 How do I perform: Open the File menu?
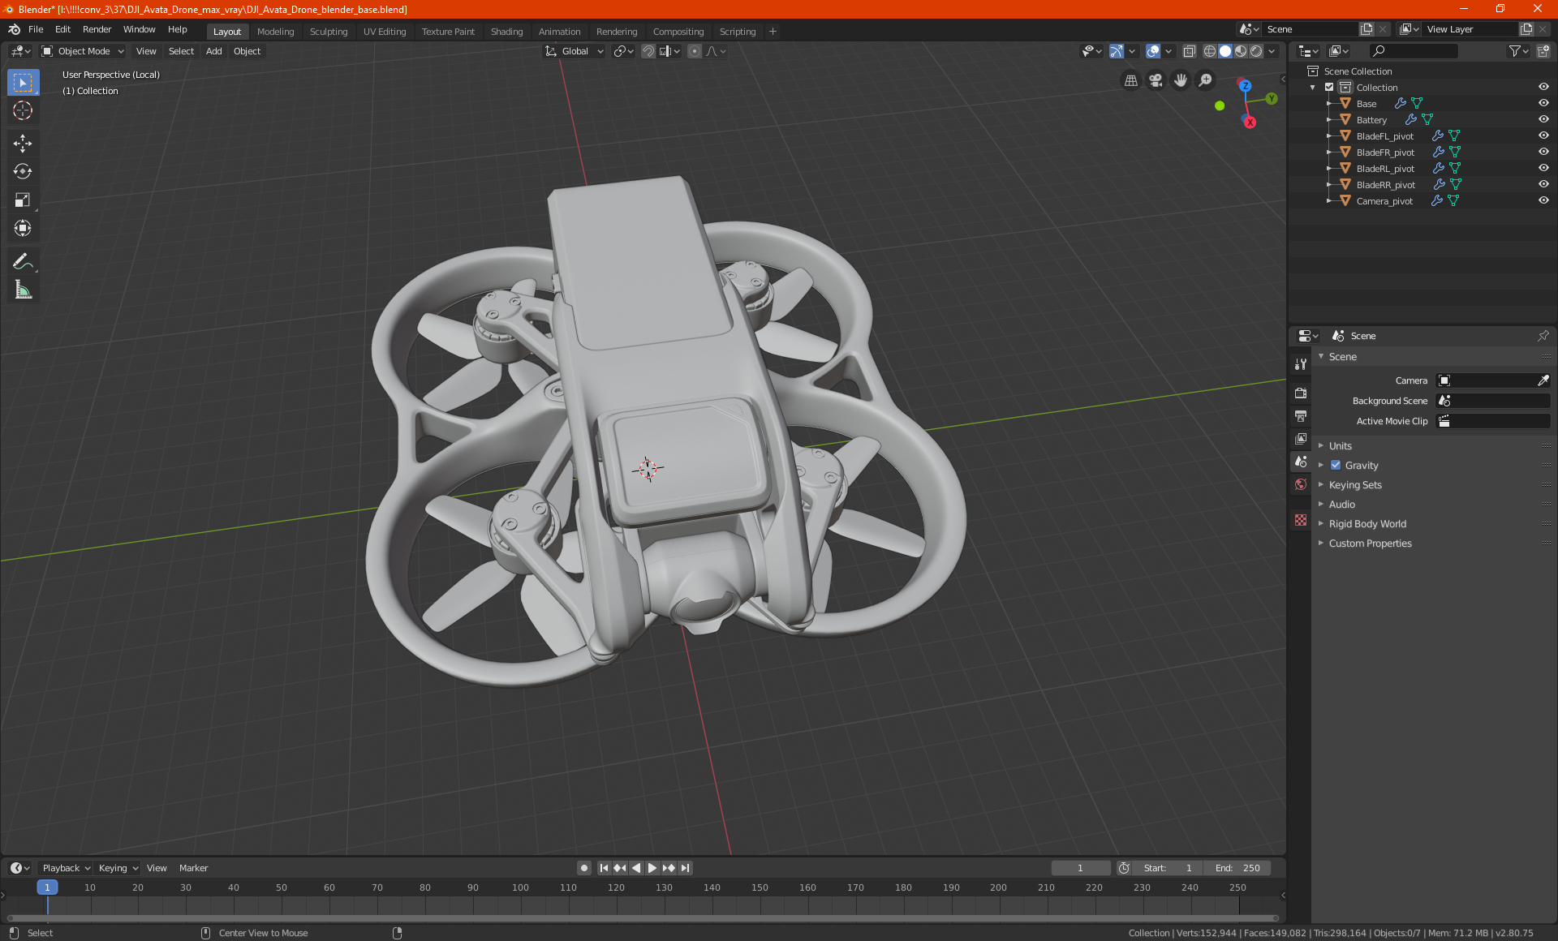click(x=36, y=29)
